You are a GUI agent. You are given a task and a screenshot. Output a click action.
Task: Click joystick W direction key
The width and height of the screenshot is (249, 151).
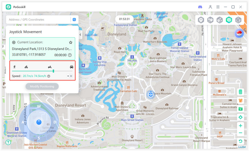[x=39, y=106]
